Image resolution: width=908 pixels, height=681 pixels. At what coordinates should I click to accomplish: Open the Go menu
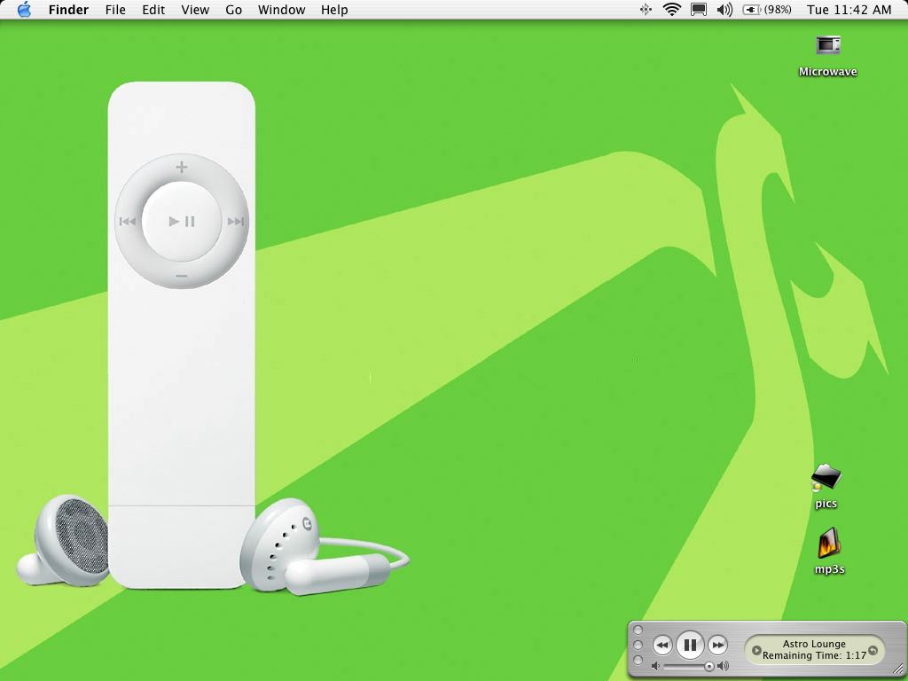point(233,10)
